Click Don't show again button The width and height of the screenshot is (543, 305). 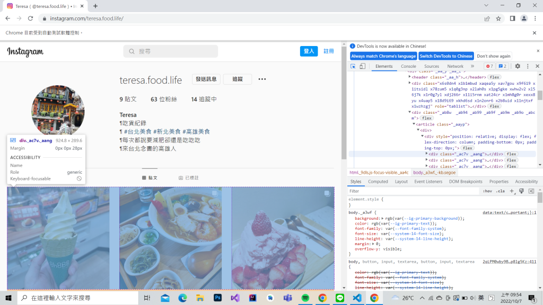point(494,56)
